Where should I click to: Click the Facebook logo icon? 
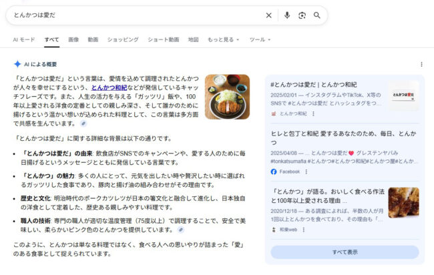pos(274,172)
